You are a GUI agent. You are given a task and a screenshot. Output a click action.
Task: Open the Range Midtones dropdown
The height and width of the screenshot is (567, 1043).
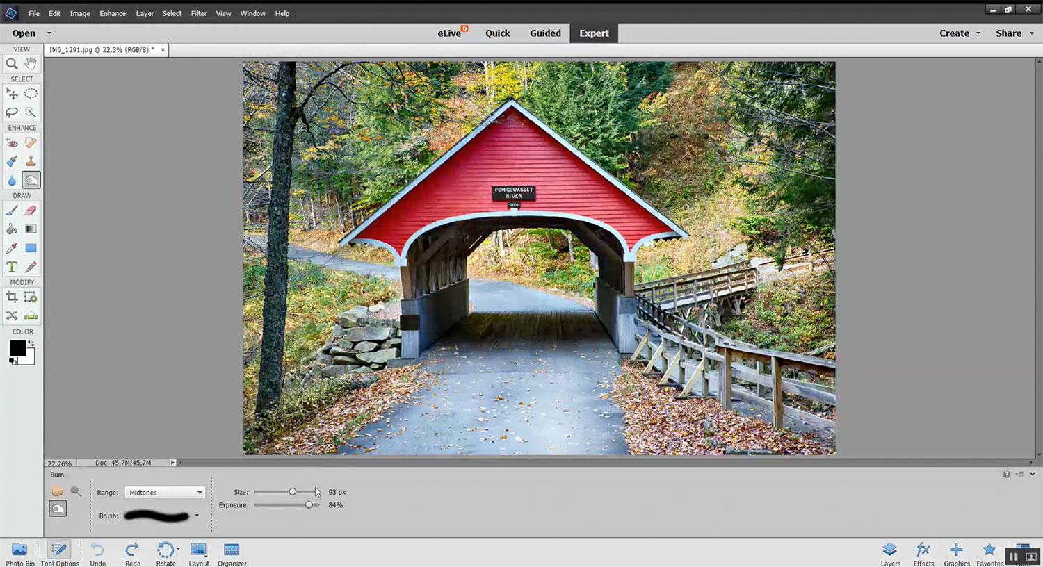[x=165, y=493]
